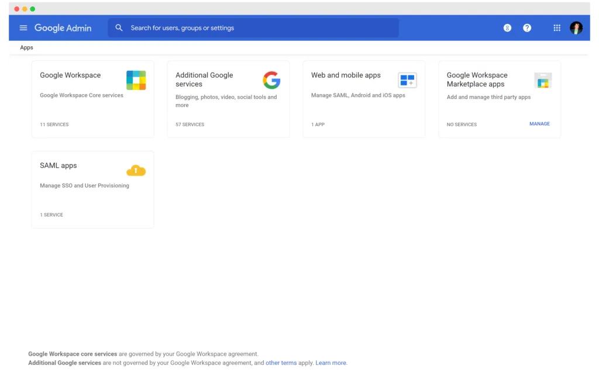Click 'Manage SSO and User Provisioning' text
599x380 pixels.
tap(84, 185)
